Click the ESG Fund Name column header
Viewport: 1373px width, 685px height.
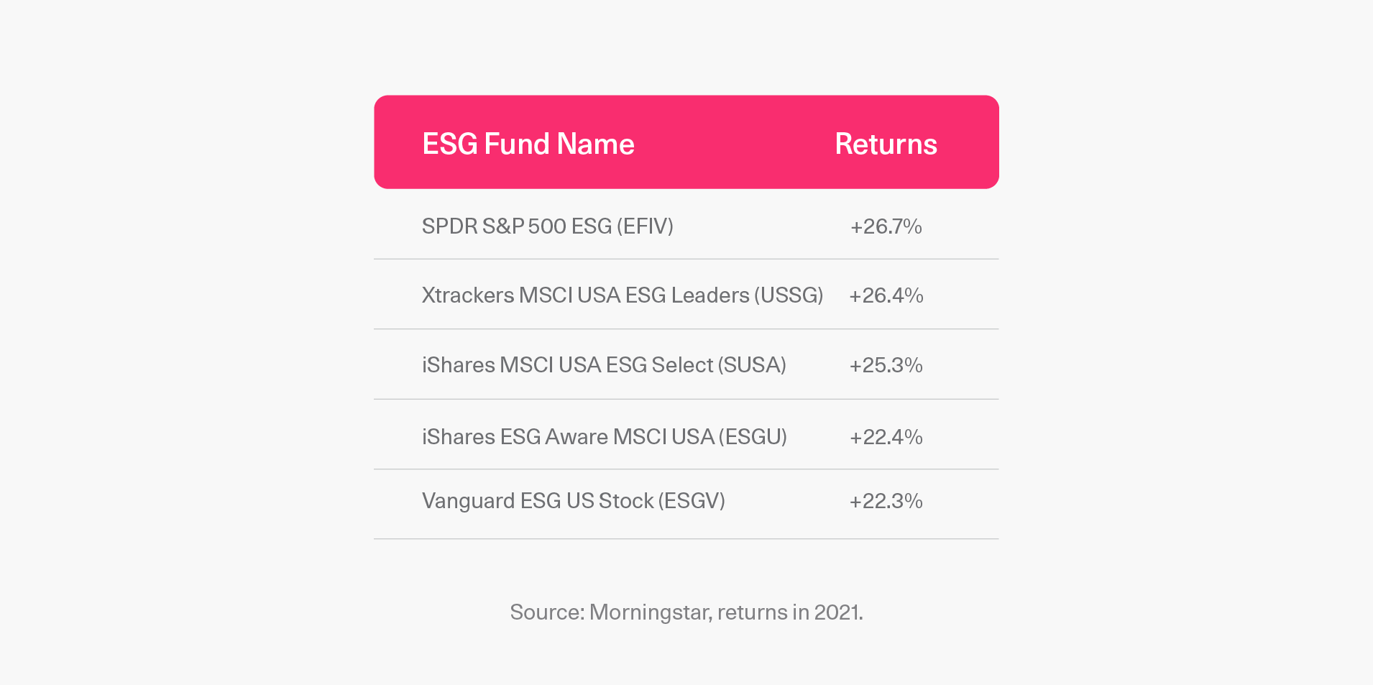pyautogui.click(x=528, y=144)
